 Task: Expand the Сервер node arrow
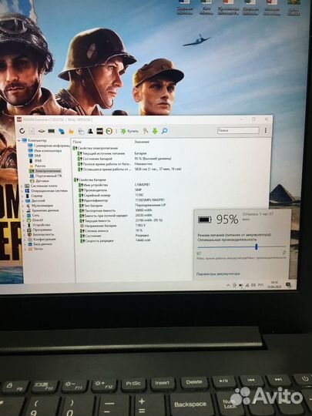click(x=22, y=196)
